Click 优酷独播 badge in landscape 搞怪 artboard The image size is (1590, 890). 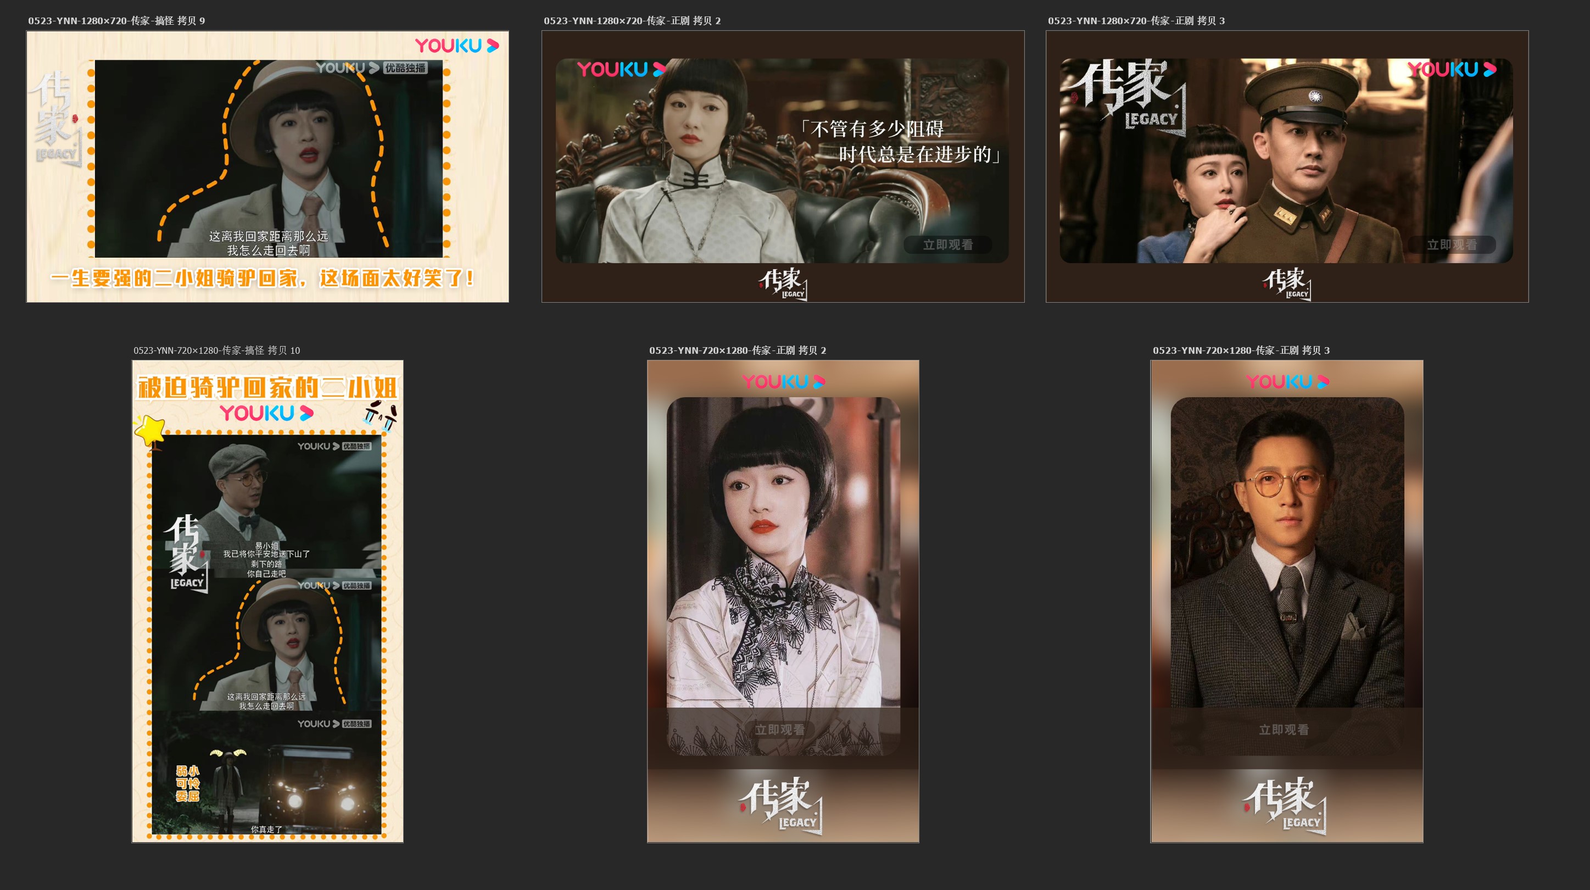point(405,68)
